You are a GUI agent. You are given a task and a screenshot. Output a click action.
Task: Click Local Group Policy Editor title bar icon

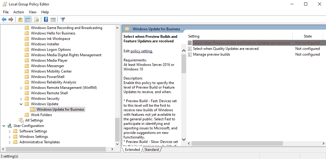pos(5,4)
